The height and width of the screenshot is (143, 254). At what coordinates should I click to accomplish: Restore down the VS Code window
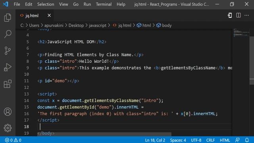232,4
